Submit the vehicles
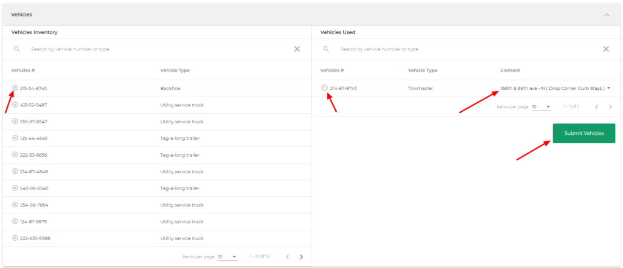This screenshot has width=623, height=268. 583,133
